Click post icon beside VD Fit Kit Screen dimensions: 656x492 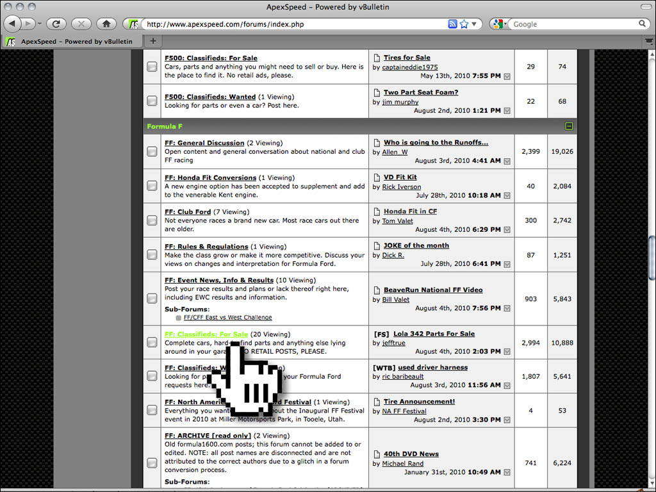click(x=377, y=177)
